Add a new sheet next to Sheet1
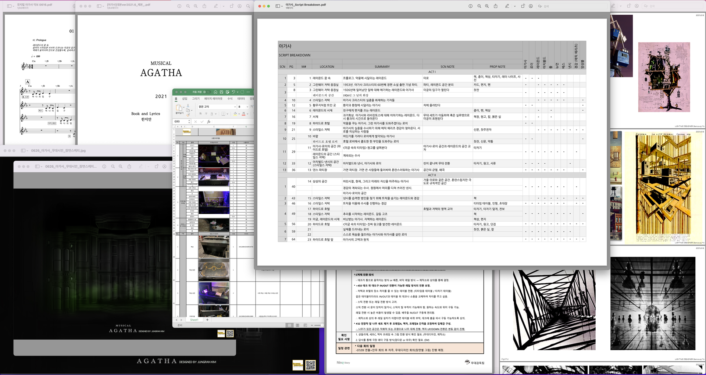Screen dimensions: 706x375 tap(207, 320)
